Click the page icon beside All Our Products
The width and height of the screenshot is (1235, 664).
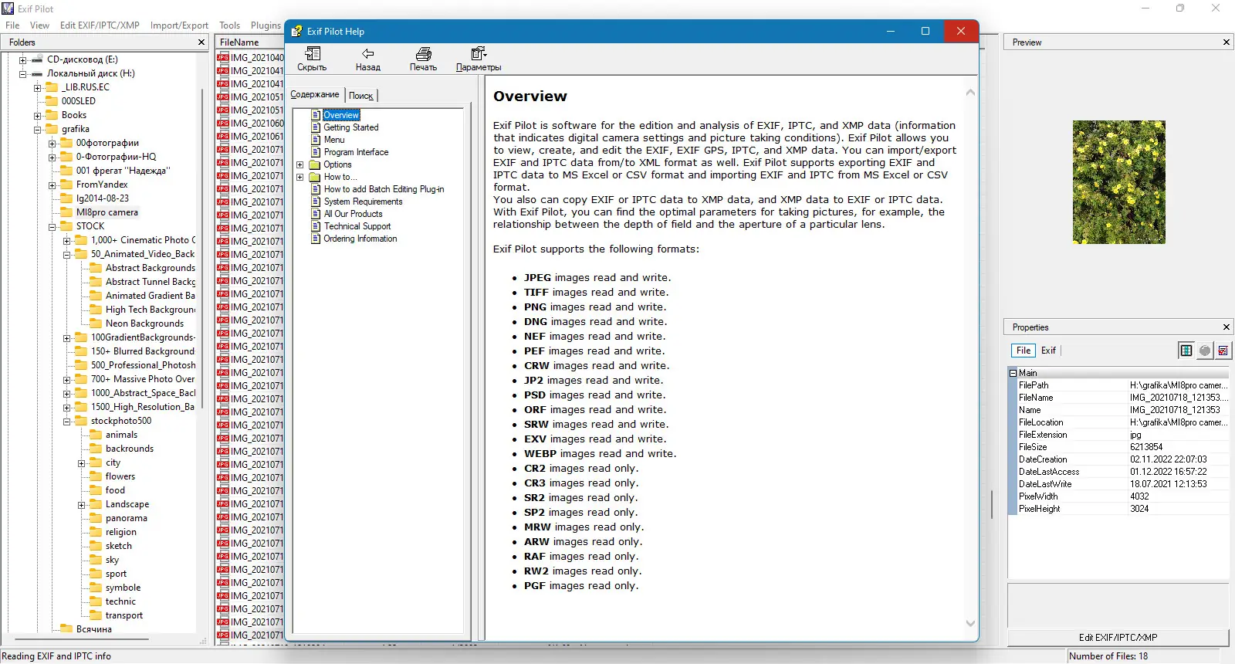[x=316, y=214]
